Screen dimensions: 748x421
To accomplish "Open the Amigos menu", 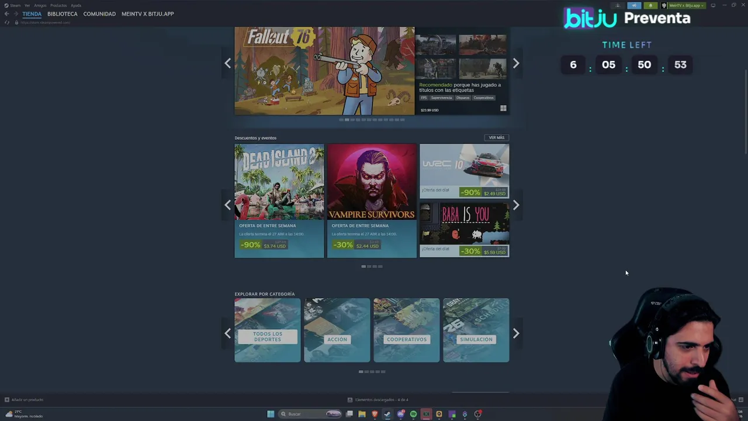I will click(x=40, y=5).
